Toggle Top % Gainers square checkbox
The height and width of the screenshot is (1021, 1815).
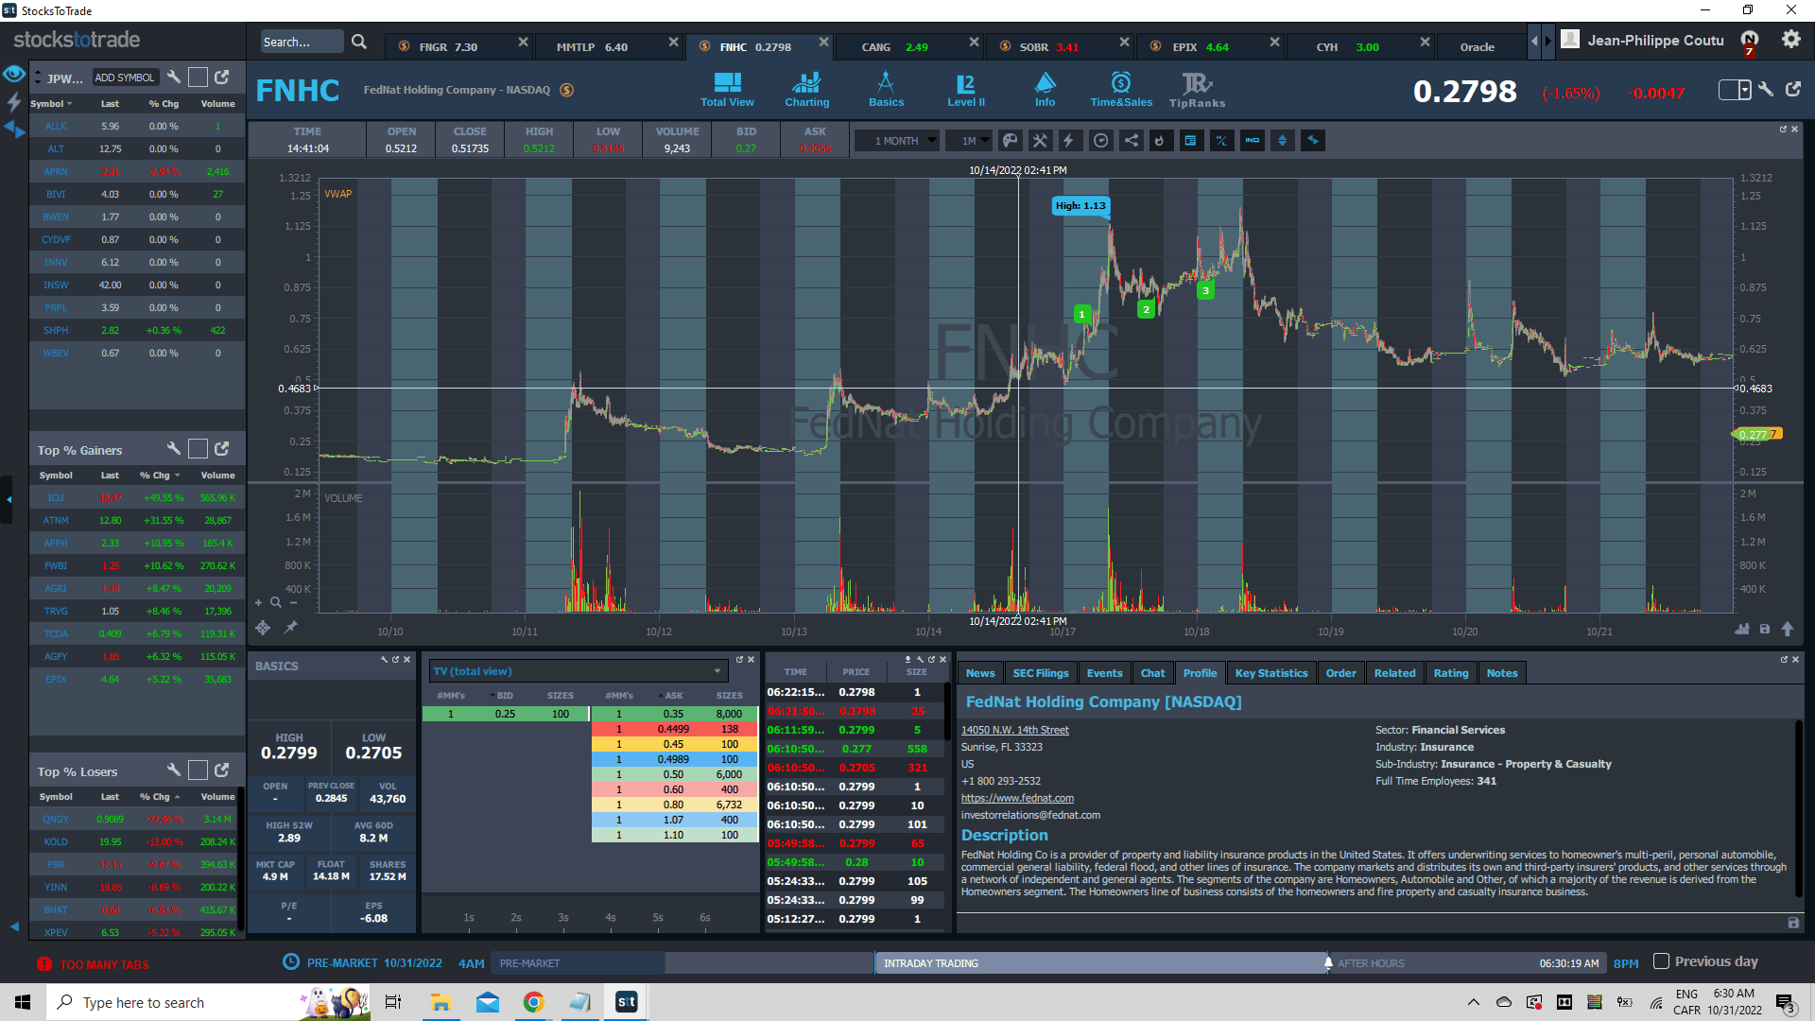pos(198,449)
